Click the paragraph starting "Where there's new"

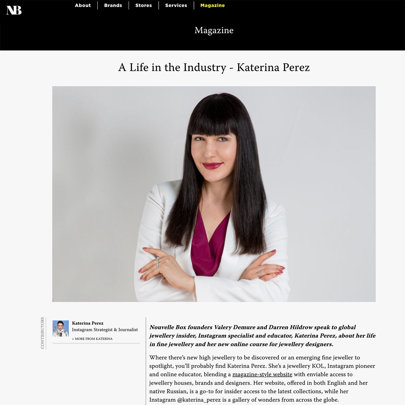pyautogui.click(x=262, y=379)
